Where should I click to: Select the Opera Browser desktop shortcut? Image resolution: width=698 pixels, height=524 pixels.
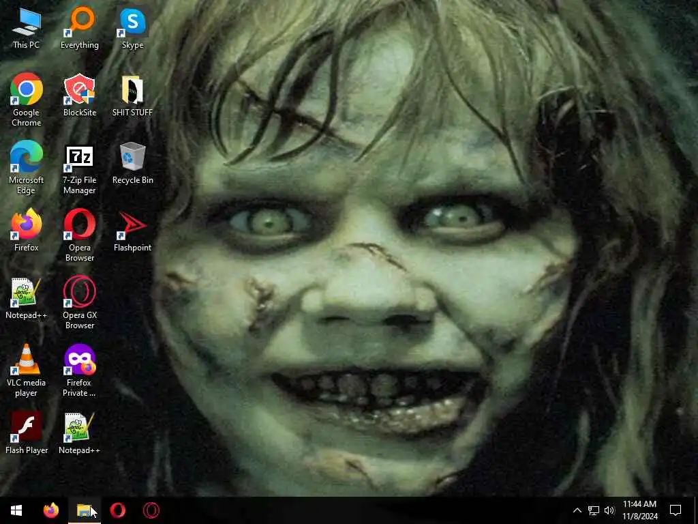tap(80, 235)
